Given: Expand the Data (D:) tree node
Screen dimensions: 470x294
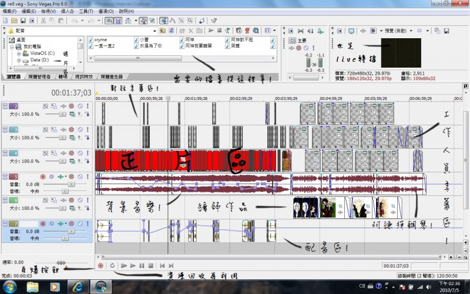Looking at the screenshot, I should pos(19,60).
